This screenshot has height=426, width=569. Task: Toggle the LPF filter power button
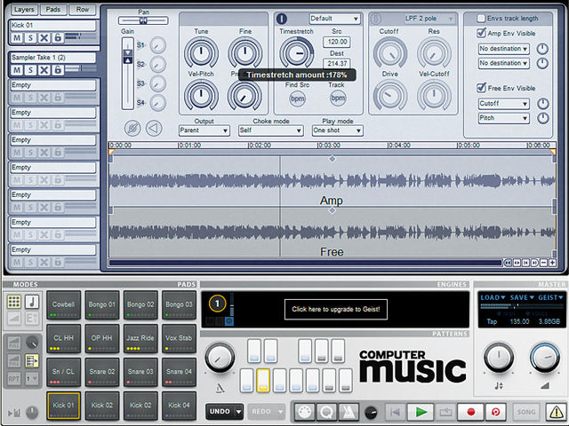pyautogui.click(x=376, y=19)
